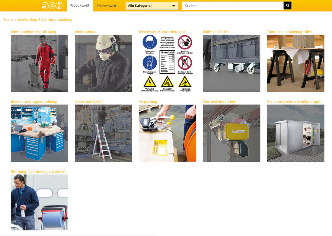Open the Zurr- und Hebetechnik title link
Image resolution: width=332 pixels, height=236 pixels.
click(x=219, y=102)
